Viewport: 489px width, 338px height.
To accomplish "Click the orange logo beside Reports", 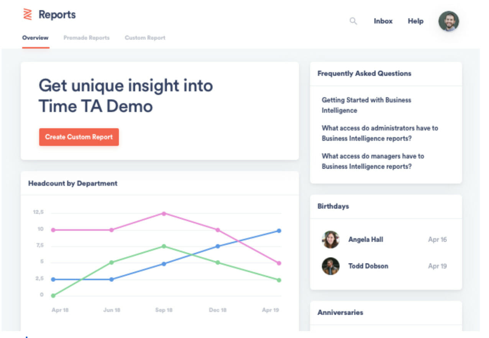I will tap(27, 15).
